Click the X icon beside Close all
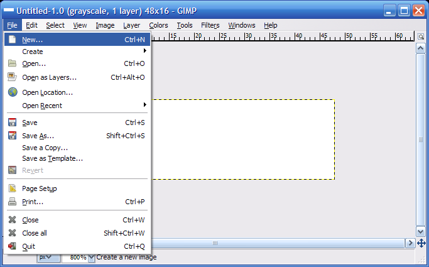 click(12, 233)
